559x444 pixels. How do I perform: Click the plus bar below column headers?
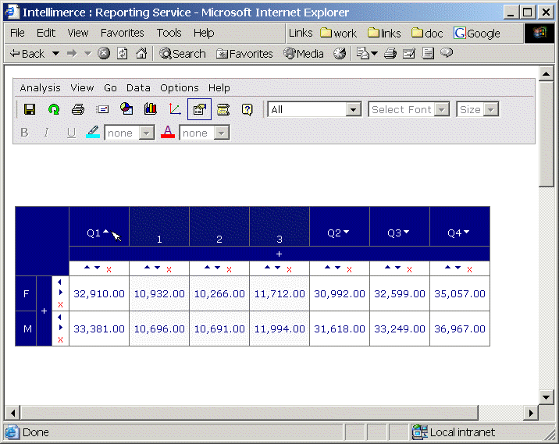[279, 254]
